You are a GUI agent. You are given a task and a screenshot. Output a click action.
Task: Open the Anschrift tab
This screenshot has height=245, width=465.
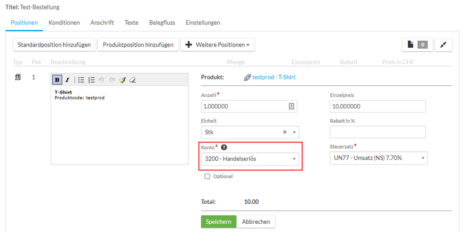click(x=102, y=22)
